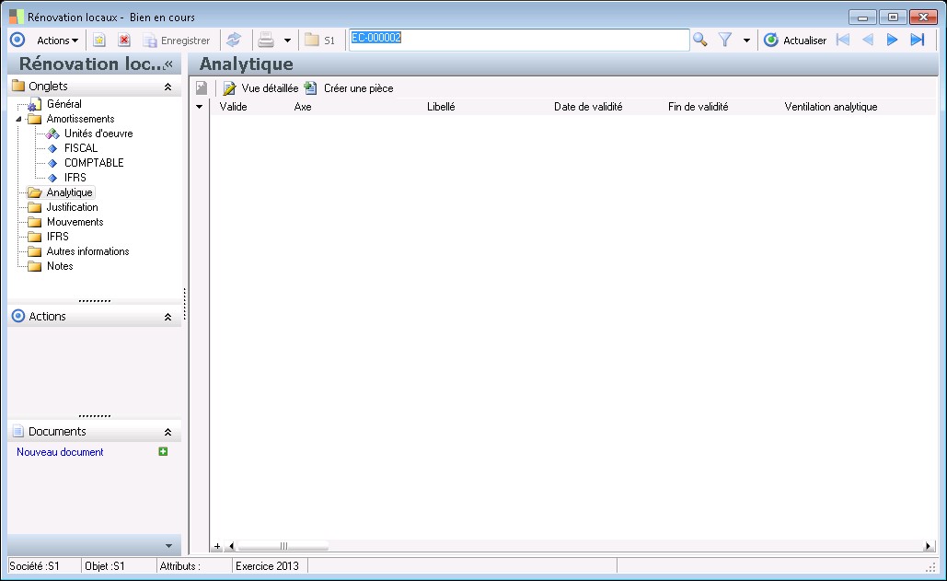Collapse the left sidebar with double chevron
The height and width of the screenshot is (581, 947).
click(x=167, y=64)
